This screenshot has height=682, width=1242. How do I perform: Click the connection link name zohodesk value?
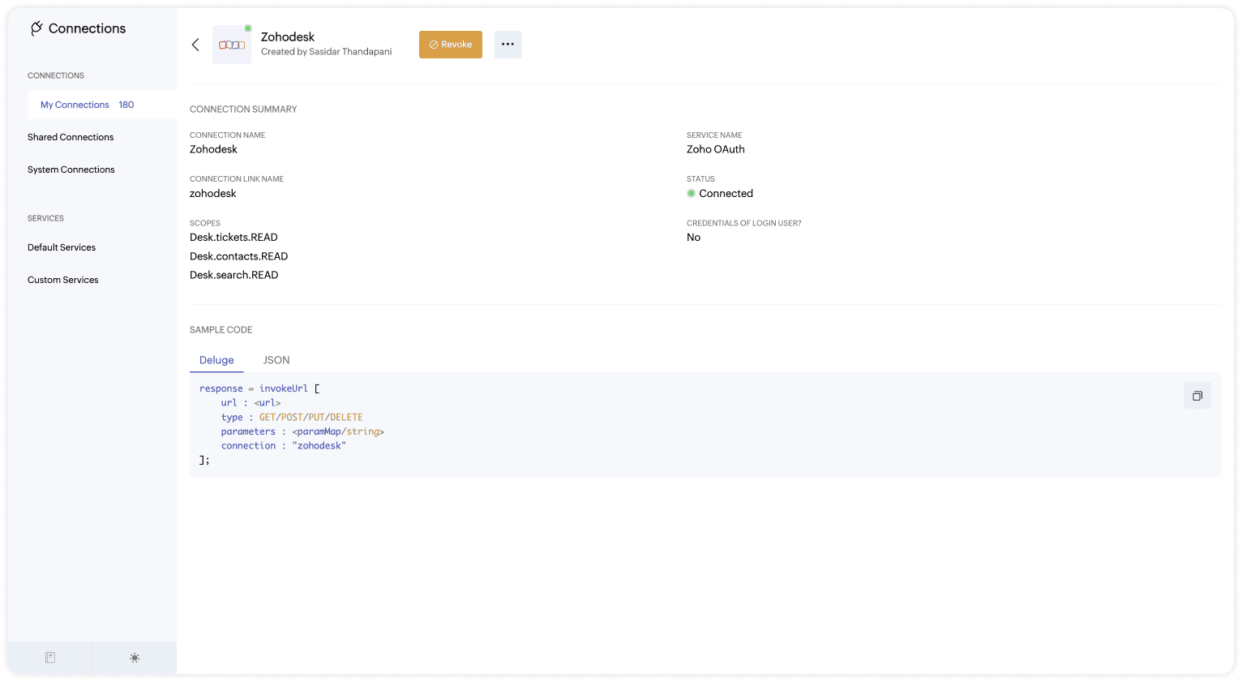(213, 194)
